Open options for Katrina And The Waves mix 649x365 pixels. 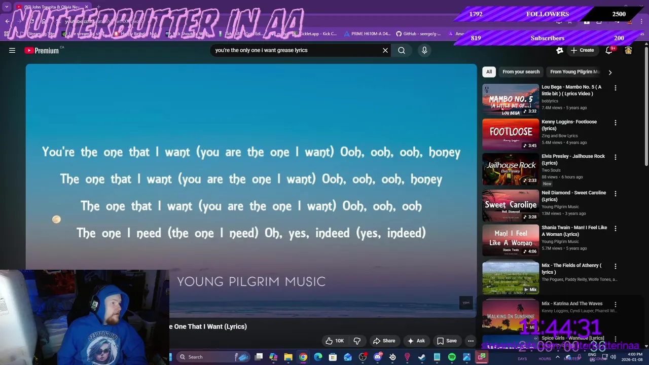(x=616, y=304)
